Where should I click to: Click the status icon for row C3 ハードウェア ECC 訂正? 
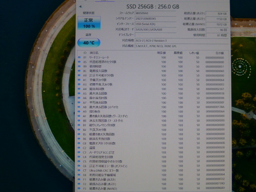point(79,152)
